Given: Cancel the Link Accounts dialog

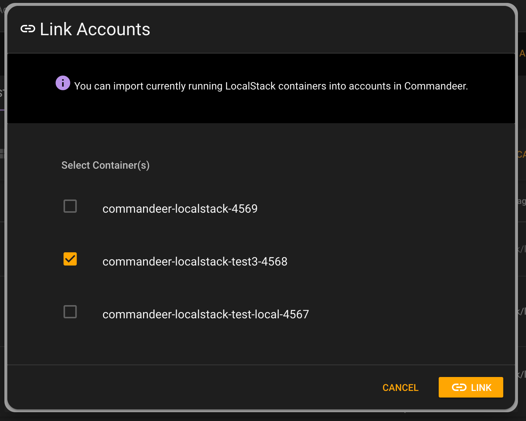Looking at the screenshot, I should coord(400,388).
